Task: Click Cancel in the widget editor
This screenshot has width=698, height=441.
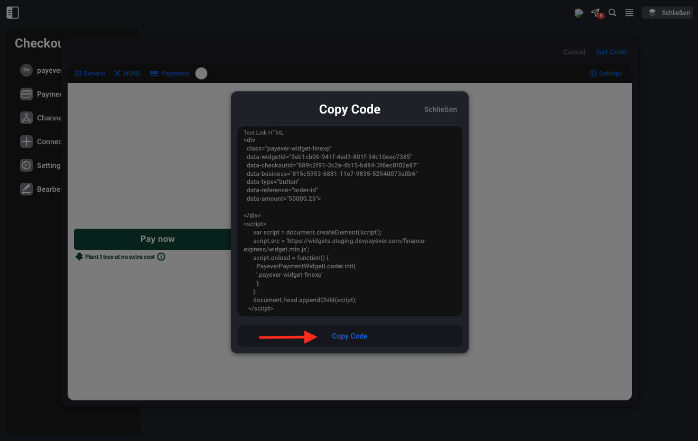Action: tap(574, 52)
